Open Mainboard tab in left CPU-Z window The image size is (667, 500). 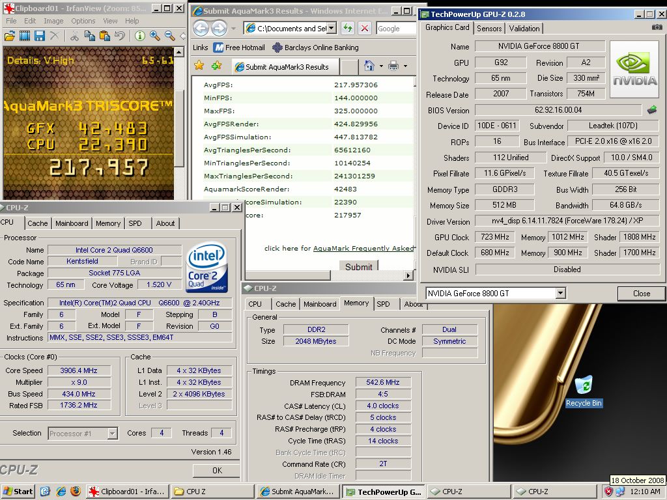72,223
